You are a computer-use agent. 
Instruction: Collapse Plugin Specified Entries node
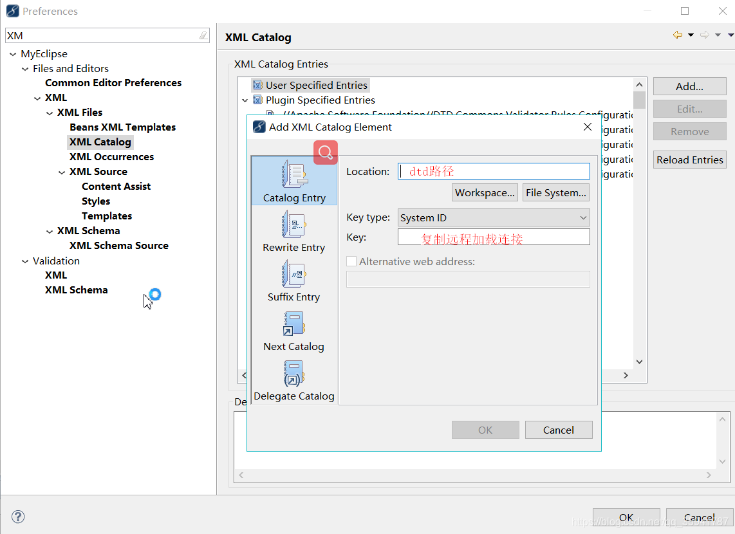pos(245,100)
